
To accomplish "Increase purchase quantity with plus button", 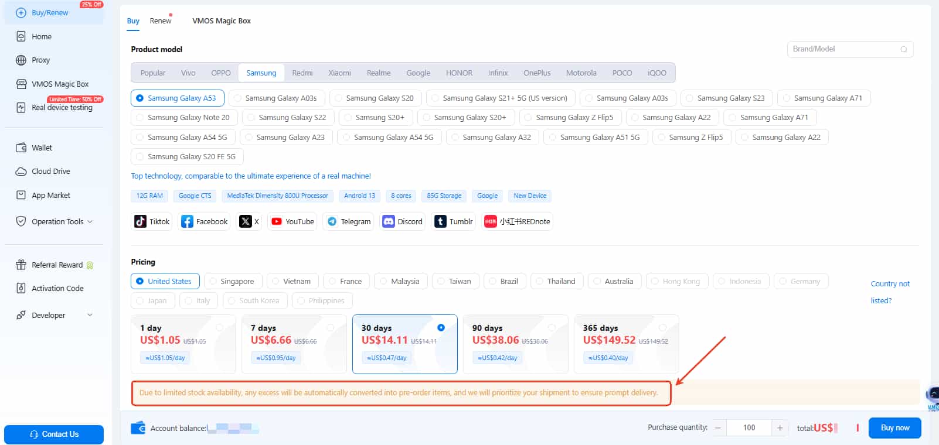I will (780, 428).
